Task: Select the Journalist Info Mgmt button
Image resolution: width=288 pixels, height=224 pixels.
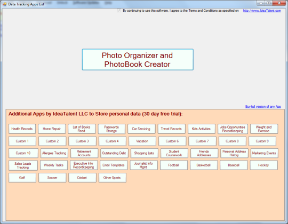Action: [144, 165]
